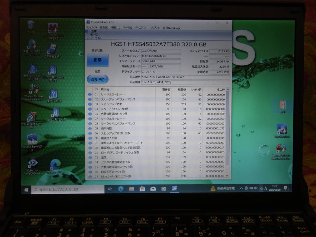Open the 編集(E) menu
This screenshot has width=316, height=237.
104,28
